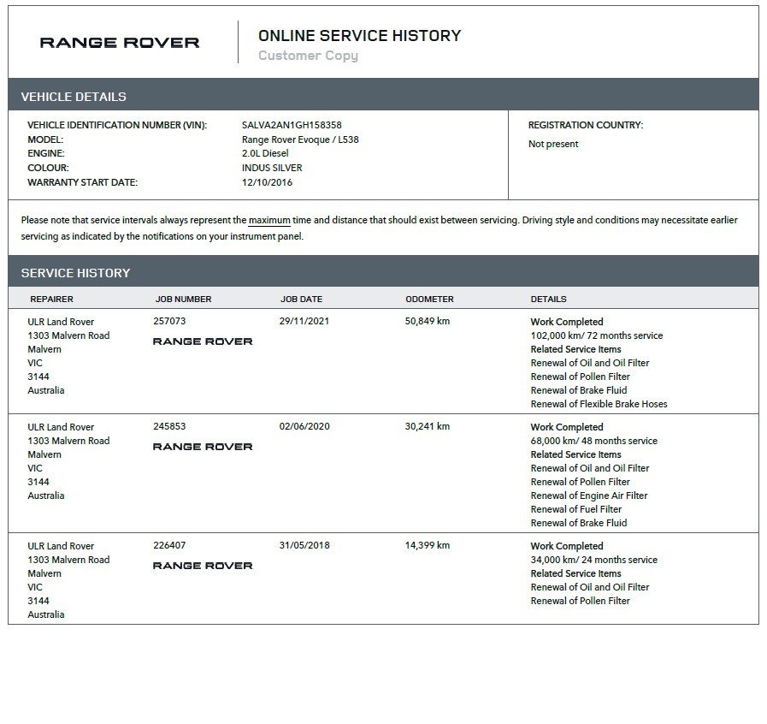Click the Range Rover logo in the header
The height and width of the screenshot is (724, 767).
point(120,43)
